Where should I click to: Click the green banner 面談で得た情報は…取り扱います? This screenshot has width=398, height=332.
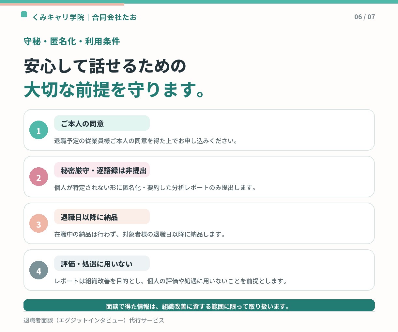(199, 305)
